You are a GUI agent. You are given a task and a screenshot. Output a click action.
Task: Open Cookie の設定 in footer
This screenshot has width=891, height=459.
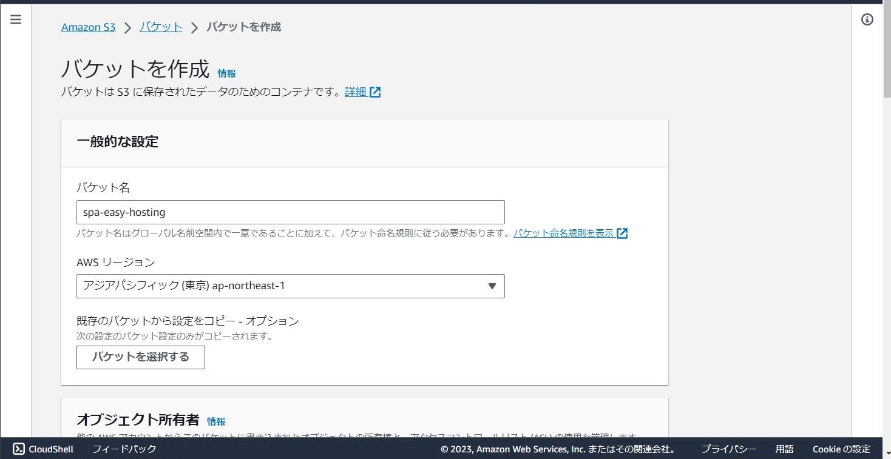coord(841,449)
